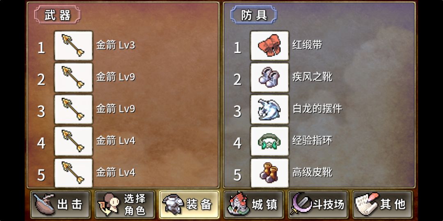Open the 选择角色 character select tab
Image resolution: width=443 pixels, height=221 pixels.
tap(125, 204)
